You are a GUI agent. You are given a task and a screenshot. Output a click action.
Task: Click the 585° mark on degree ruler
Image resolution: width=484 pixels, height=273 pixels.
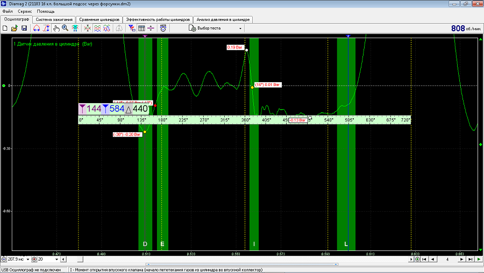[x=349, y=120]
